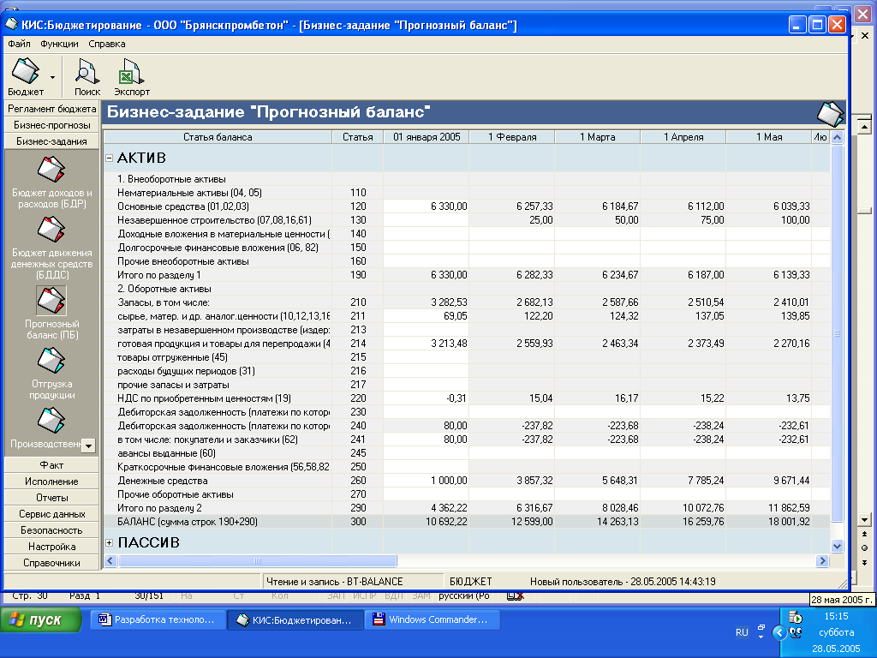This screenshot has height=658, width=877.
Task: Open Бюджет доходов и расходов (БДР)
Action: [x=51, y=170]
